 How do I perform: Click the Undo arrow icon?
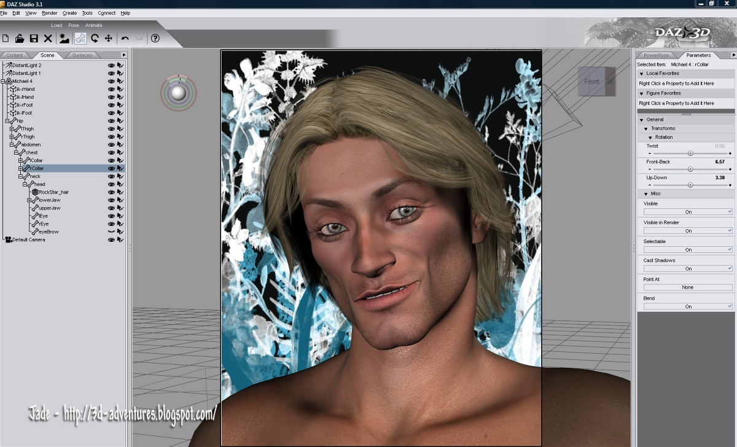coord(125,38)
